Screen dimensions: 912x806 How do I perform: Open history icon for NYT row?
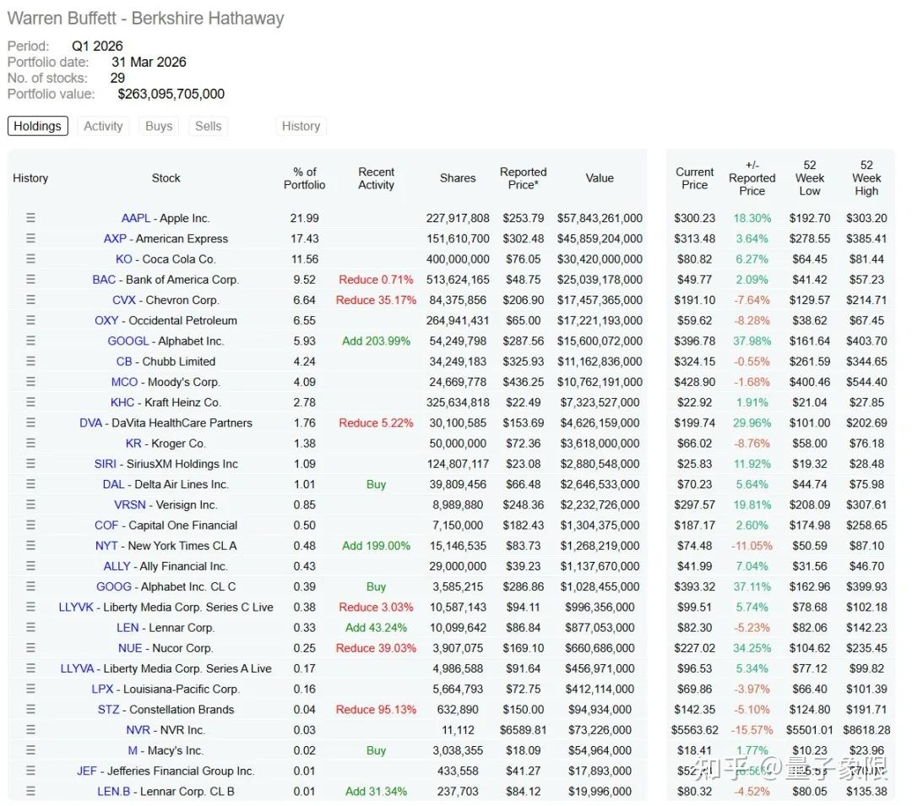pyautogui.click(x=31, y=545)
